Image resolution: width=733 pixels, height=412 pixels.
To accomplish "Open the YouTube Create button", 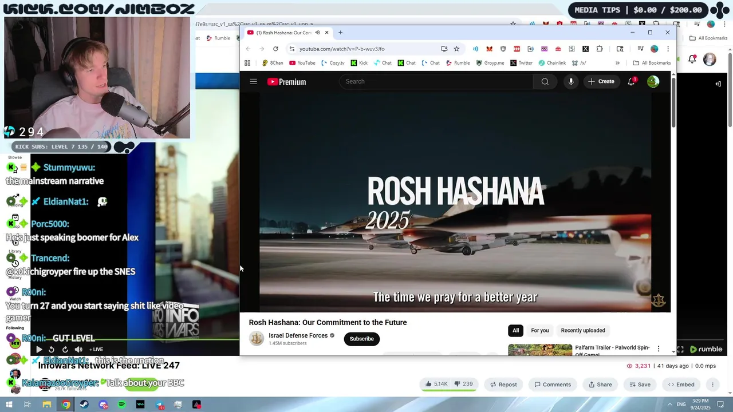I will pos(601,81).
